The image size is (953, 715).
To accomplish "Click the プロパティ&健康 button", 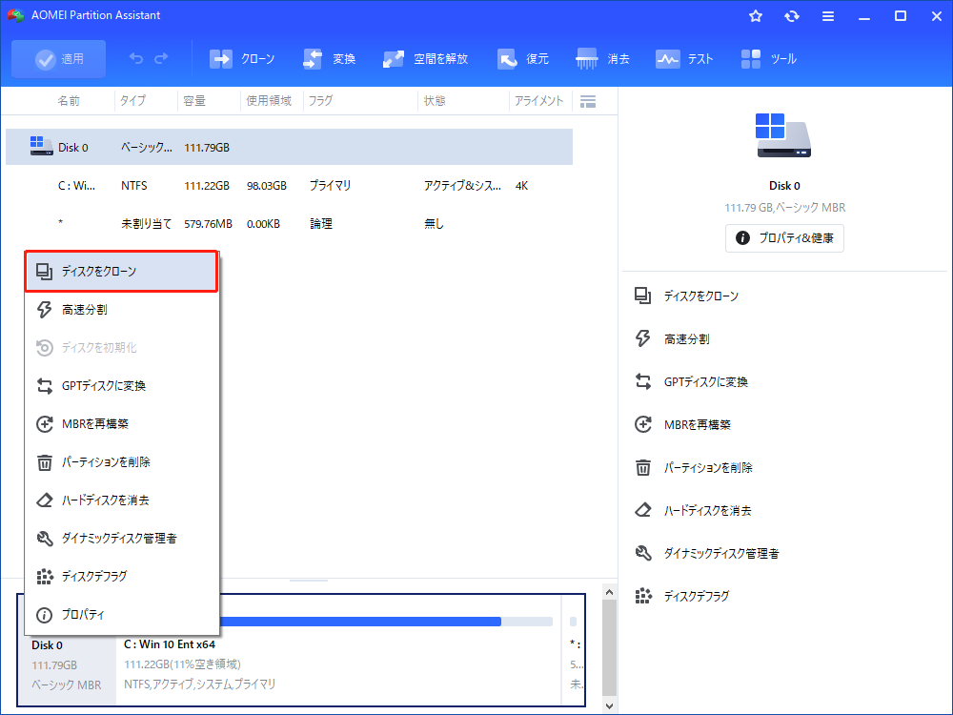I will pos(784,237).
